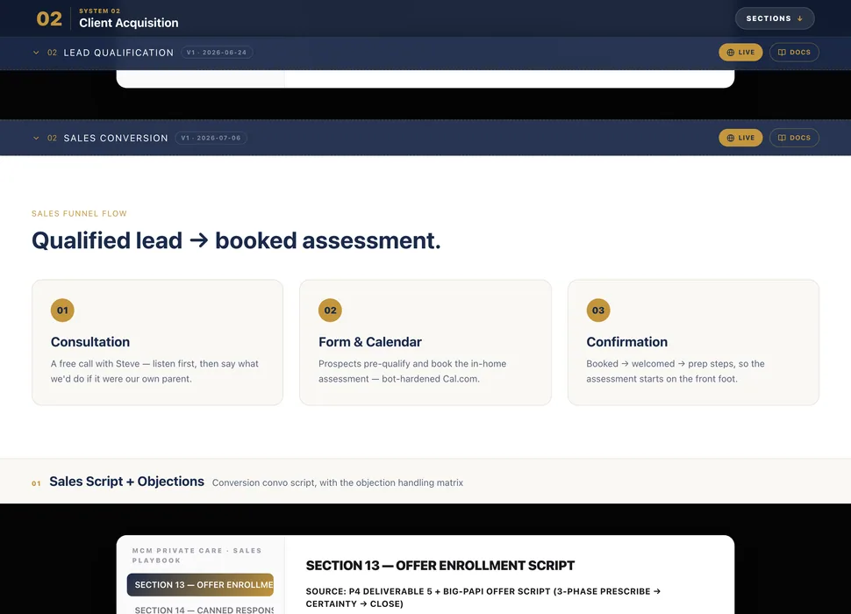Open the Sections dropdown in the header
Screen dimensions: 851x614
click(775, 18)
